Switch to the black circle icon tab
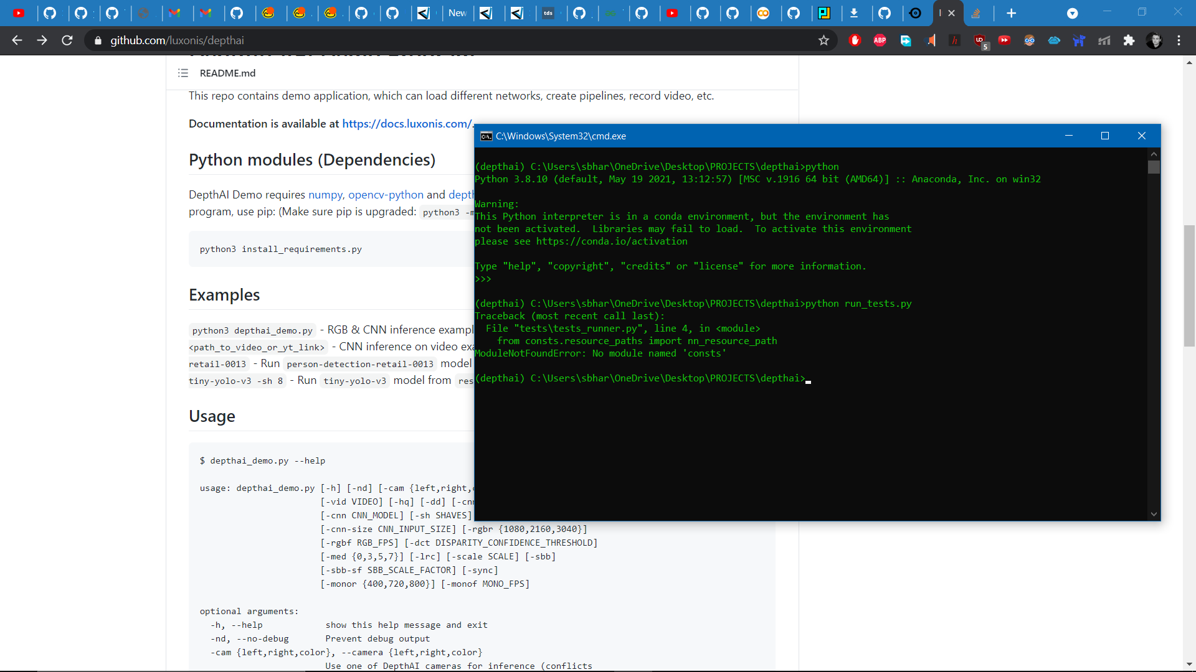Image resolution: width=1196 pixels, height=672 pixels. click(x=915, y=13)
